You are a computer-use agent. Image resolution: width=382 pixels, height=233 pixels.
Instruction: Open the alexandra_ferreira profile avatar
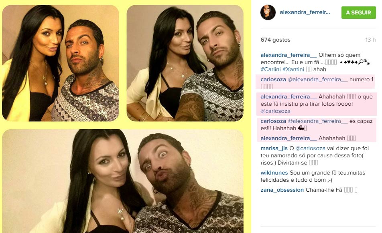click(x=268, y=12)
